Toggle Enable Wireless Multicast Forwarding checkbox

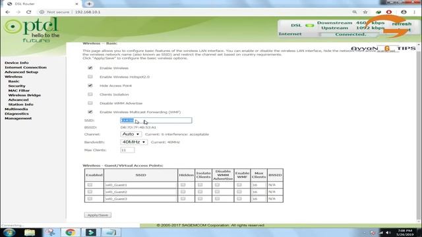90,112
